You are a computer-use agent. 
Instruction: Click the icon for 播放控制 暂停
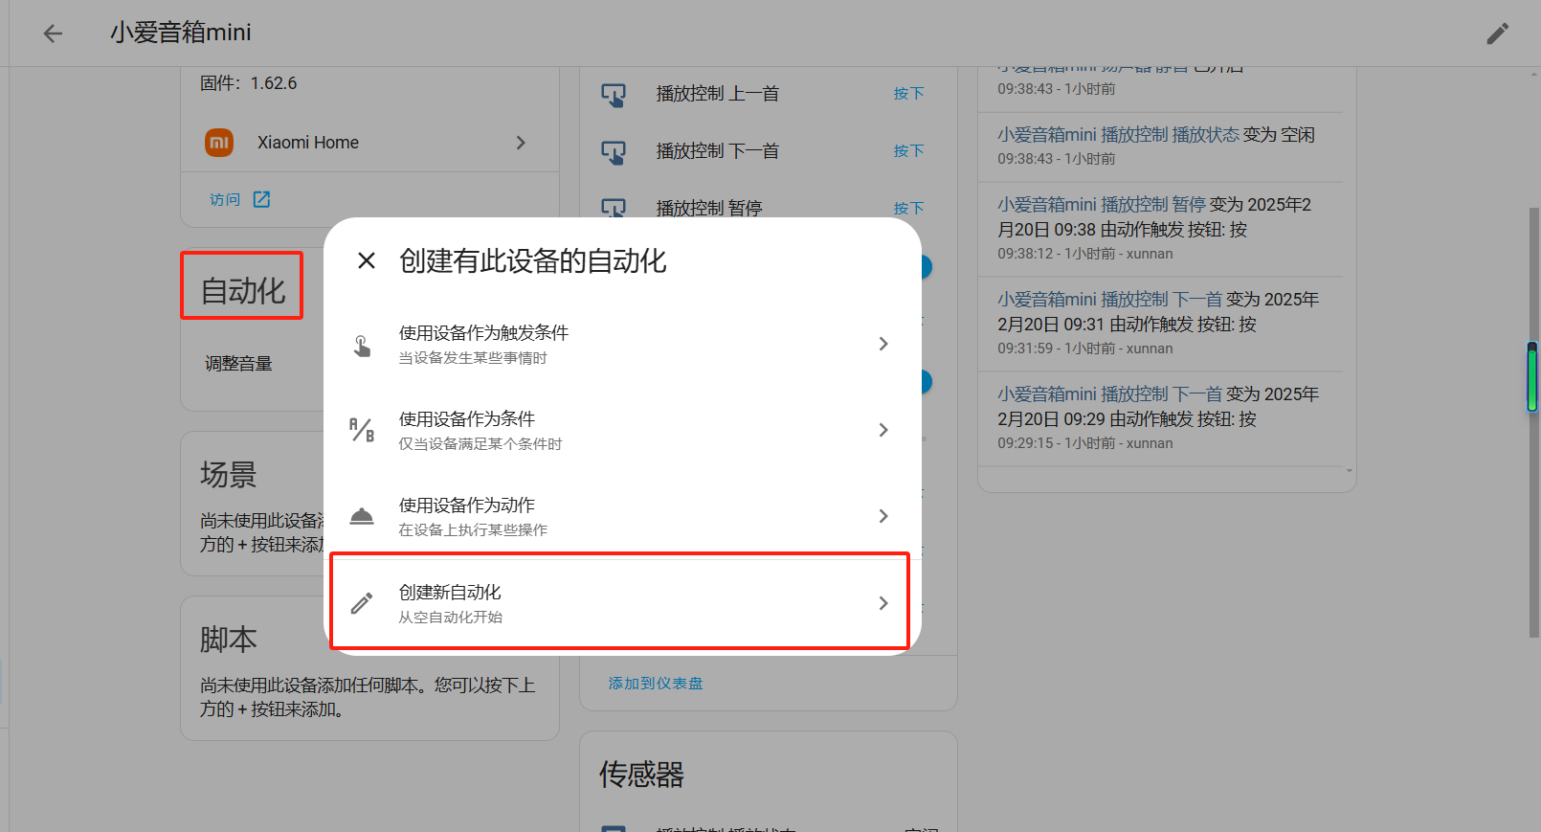[x=614, y=207]
